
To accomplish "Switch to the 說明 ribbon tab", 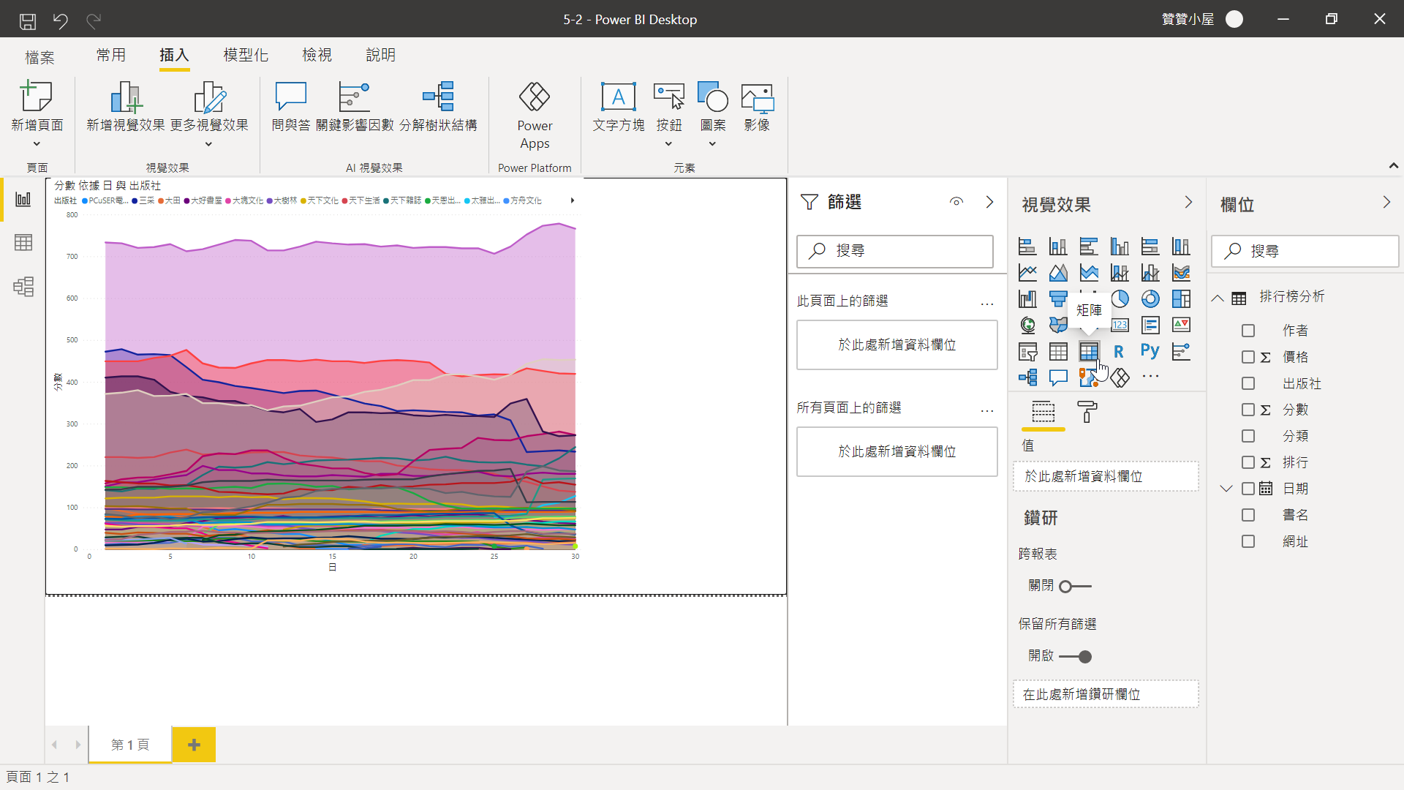I will 380,56.
